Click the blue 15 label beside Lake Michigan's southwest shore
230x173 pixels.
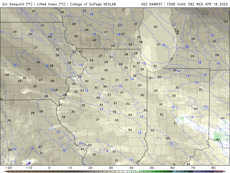144,63
